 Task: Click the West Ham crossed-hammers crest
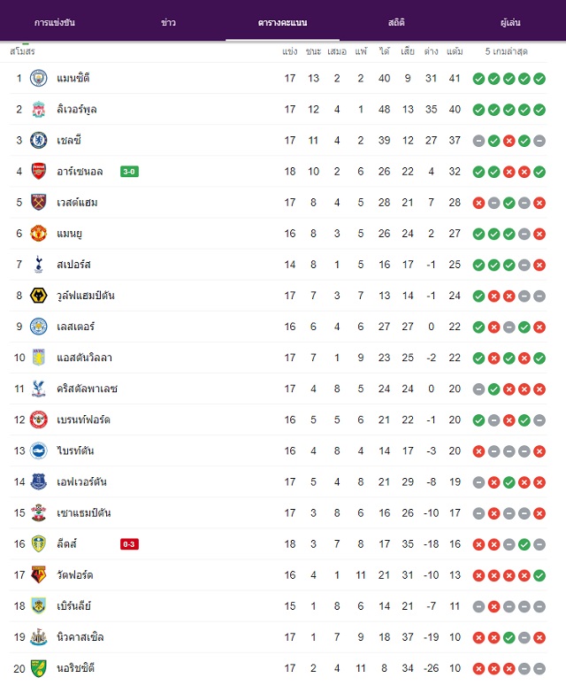pyautogui.click(x=38, y=202)
